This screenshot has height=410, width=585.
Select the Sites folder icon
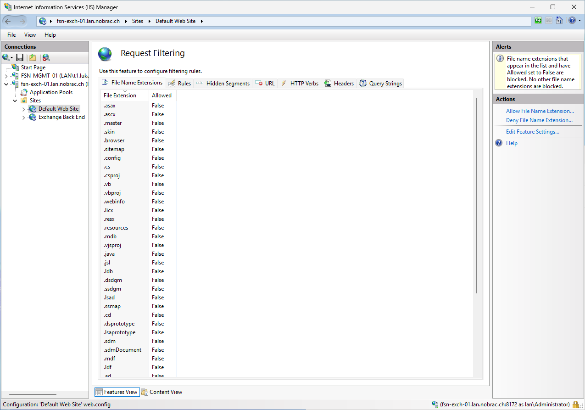(x=24, y=101)
